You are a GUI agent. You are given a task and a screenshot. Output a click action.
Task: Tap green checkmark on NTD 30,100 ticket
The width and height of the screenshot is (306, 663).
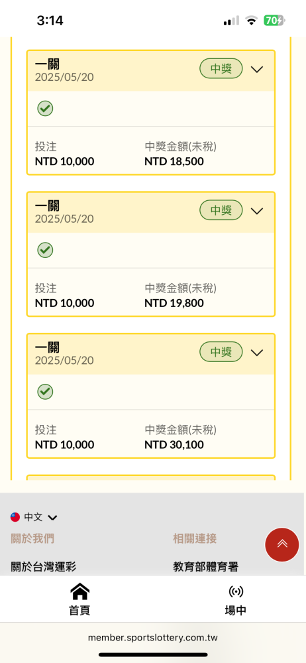(x=45, y=392)
